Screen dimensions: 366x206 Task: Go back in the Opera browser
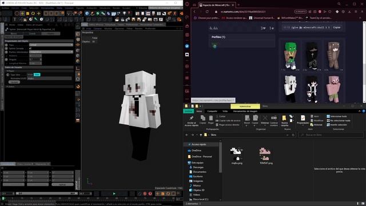click(x=194, y=11)
